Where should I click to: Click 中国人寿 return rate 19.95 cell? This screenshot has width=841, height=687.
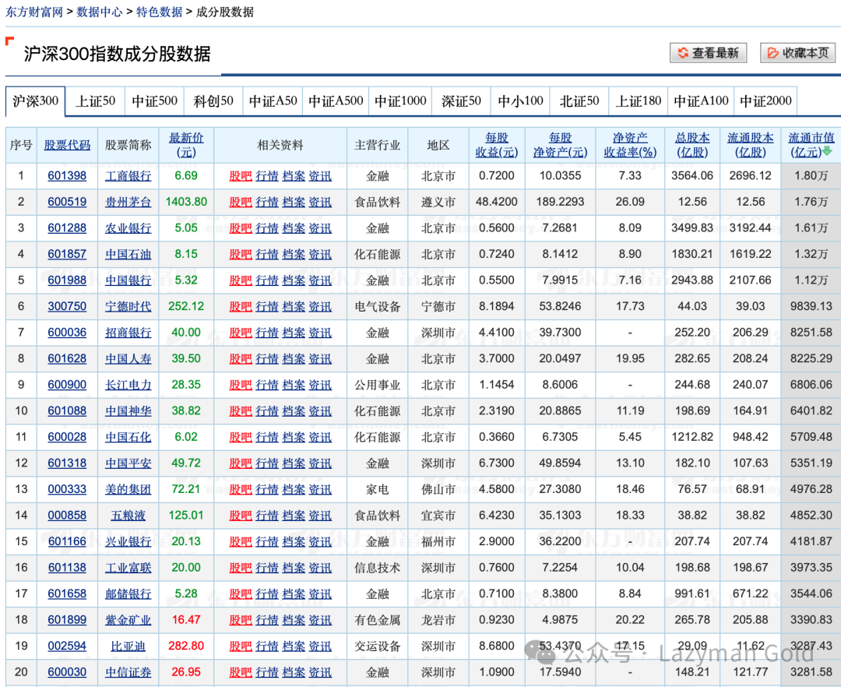pyautogui.click(x=630, y=359)
